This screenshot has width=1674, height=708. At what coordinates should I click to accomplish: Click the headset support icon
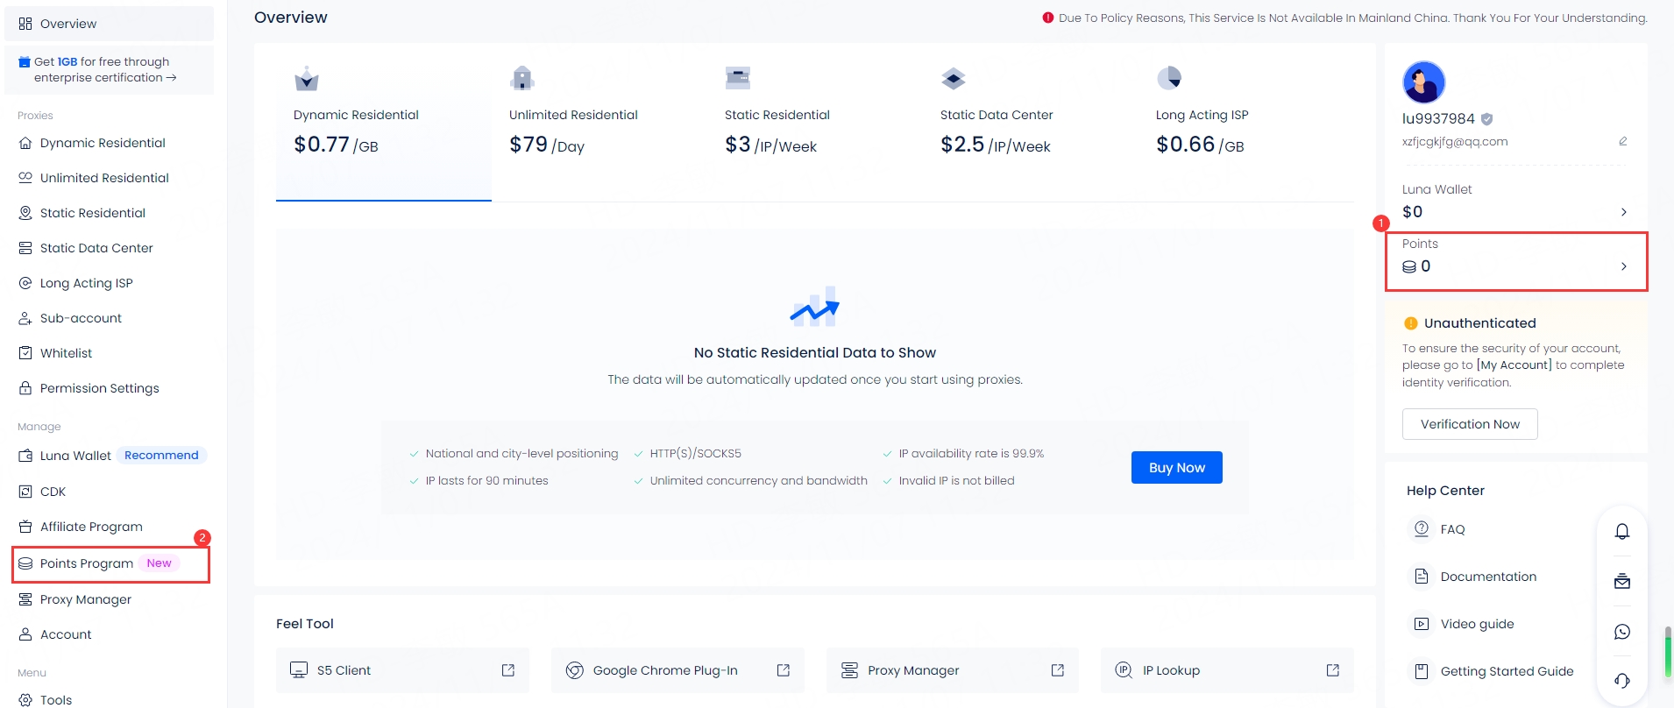[x=1622, y=681]
